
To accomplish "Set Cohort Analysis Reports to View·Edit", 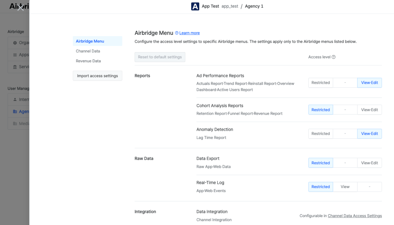I will pyautogui.click(x=370, y=110).
